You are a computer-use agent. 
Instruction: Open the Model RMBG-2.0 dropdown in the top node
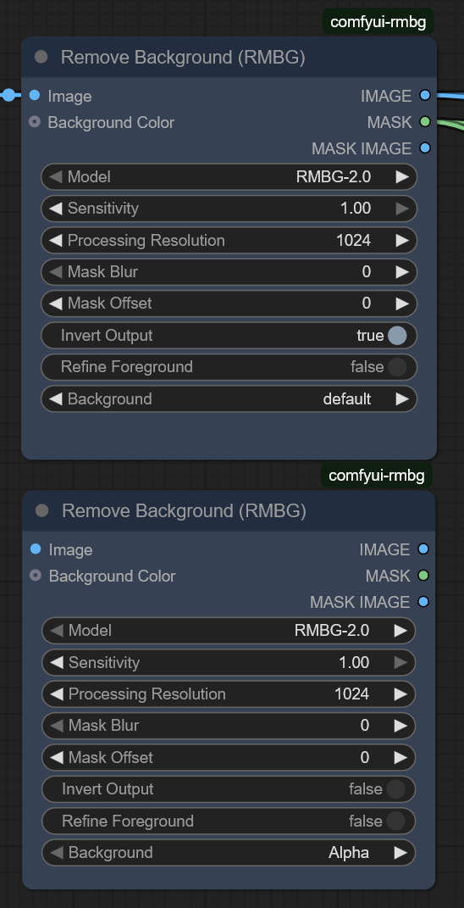pos(229,176)
